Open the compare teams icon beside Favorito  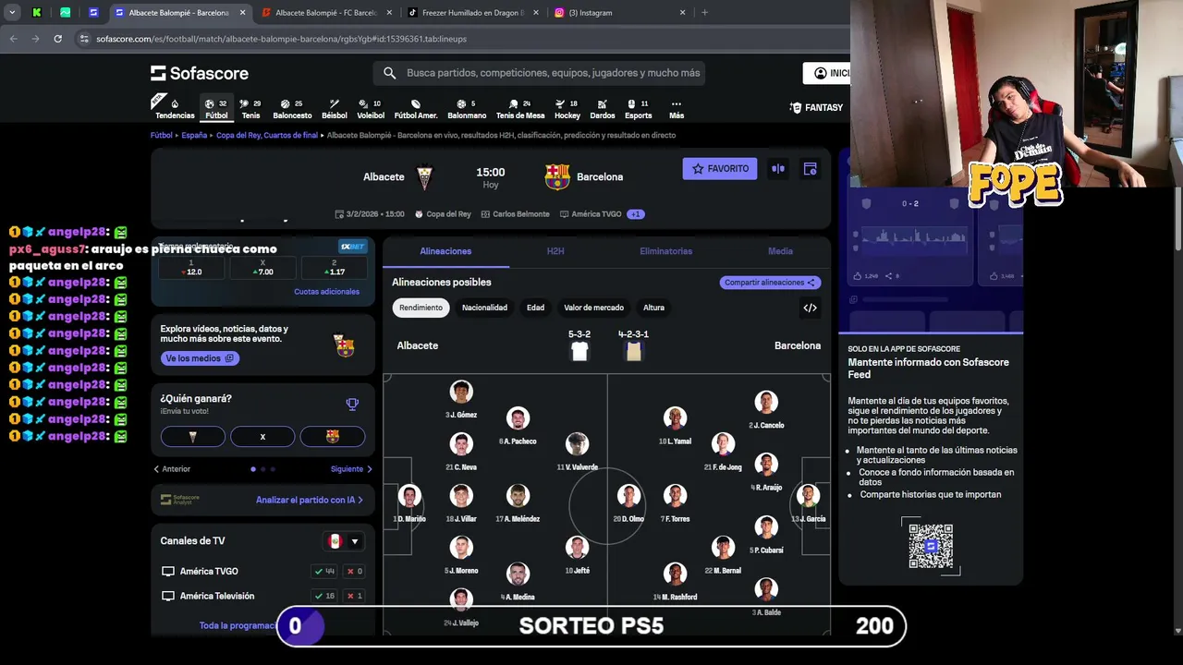[x=778, y=169]
